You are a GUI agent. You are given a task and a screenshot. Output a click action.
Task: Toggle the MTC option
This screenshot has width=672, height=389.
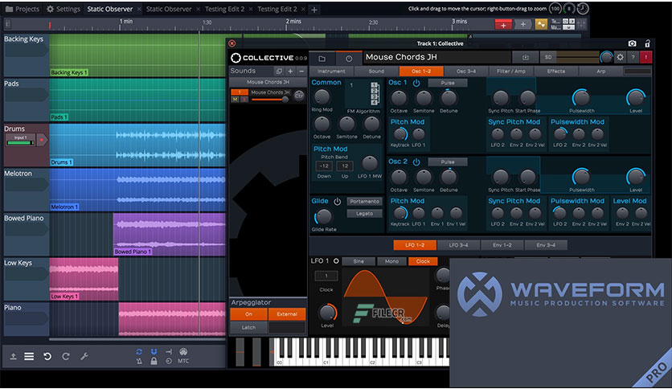(183, 361)
